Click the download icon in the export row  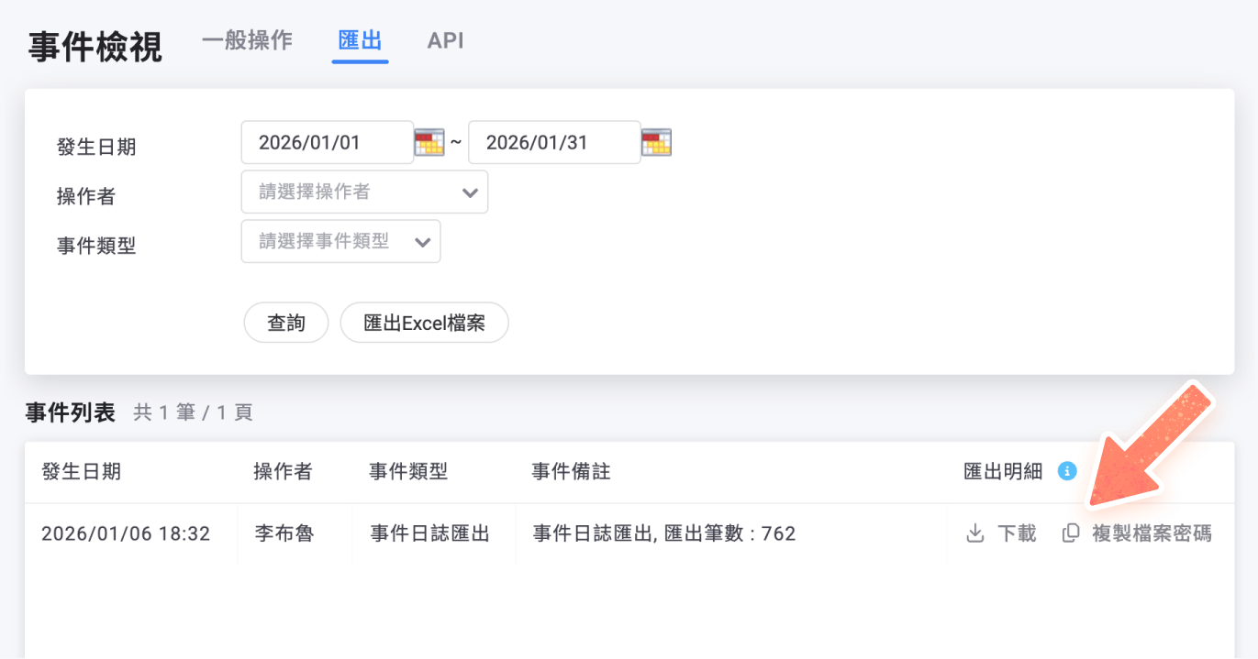pyautogui.click(x=974, y=533)
